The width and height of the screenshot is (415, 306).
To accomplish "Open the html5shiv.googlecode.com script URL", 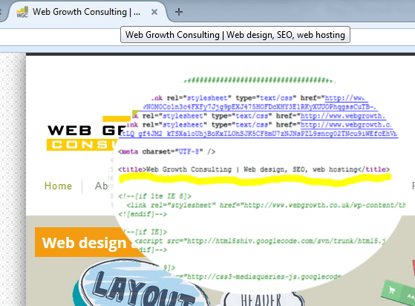I will [286, 241].
